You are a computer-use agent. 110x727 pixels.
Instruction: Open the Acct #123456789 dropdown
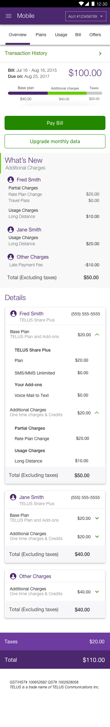(86, 16)
